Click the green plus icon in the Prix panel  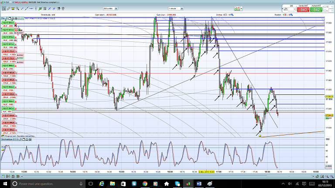pos(22,18)
